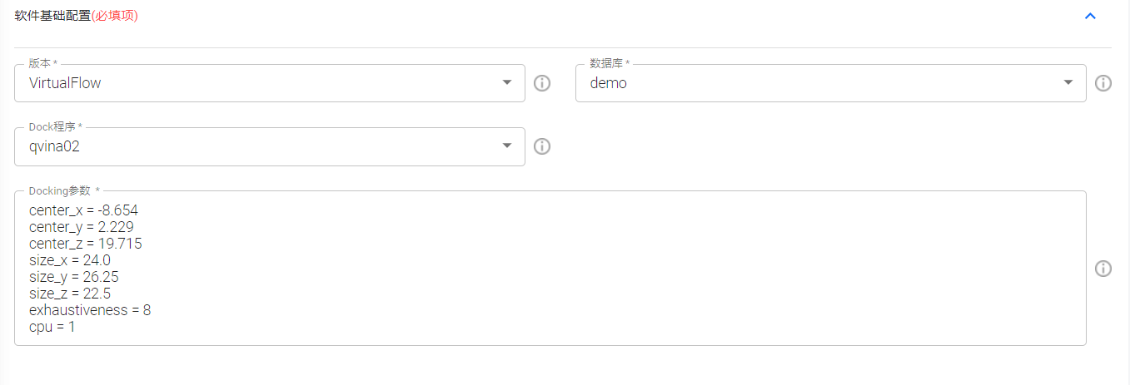Select the VirtualFlow version field
The height and width of the screenshot is (385, 1130).
[270, 83]
